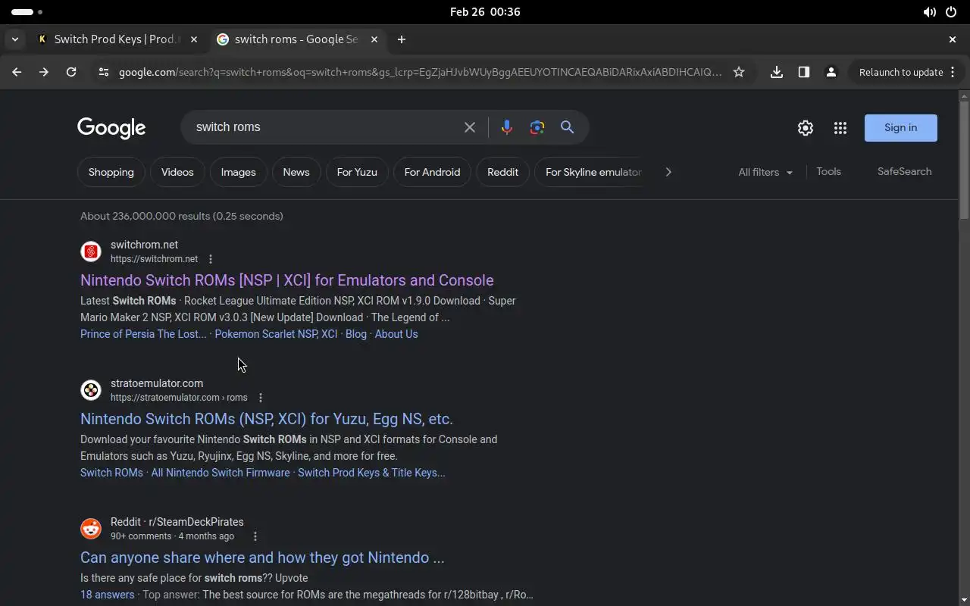Click the Reddit favicon in results

(x=91, y=529)
